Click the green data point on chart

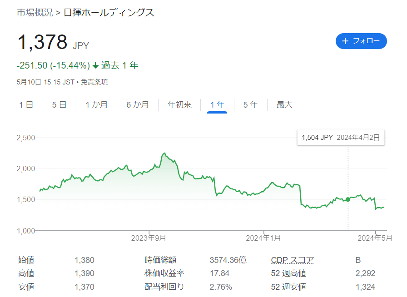coord(348,199)
